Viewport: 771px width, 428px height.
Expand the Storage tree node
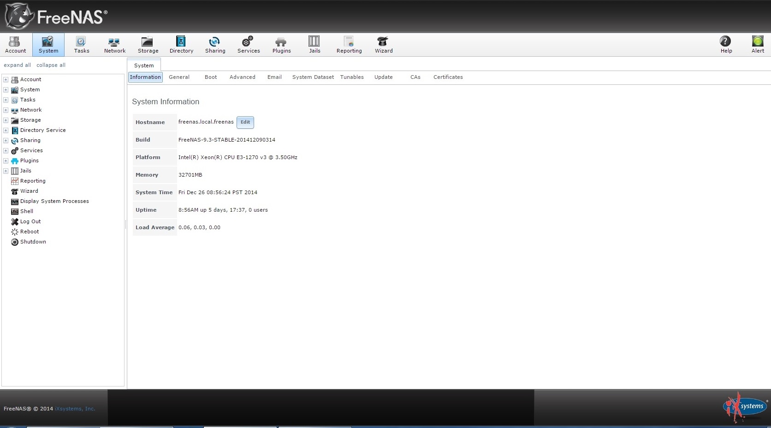click(6, 120)
